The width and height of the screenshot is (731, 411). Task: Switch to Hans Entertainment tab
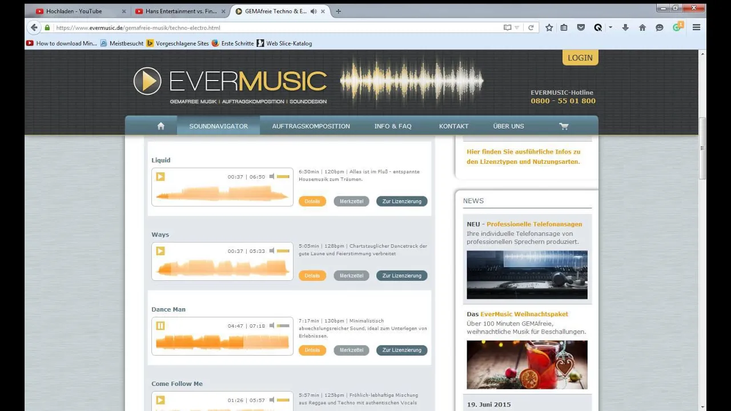181,11
